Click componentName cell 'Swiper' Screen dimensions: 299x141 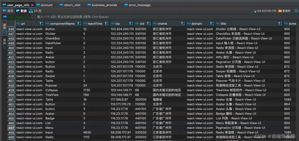coord(63,76)
